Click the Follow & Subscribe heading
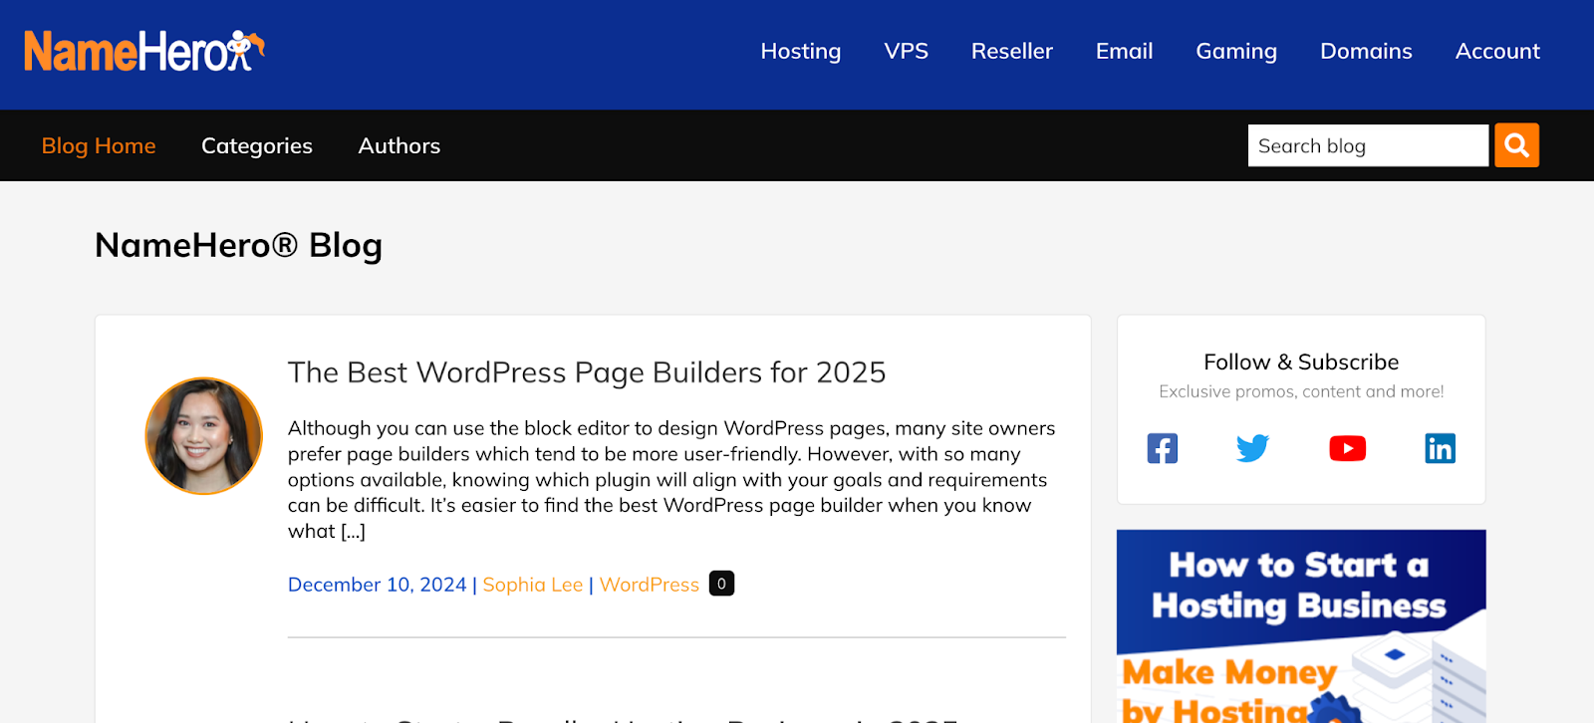 coord(1301,361)
